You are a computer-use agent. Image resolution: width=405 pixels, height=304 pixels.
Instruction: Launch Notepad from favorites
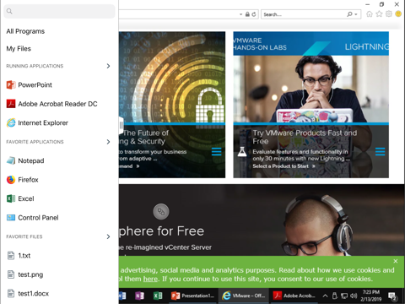pyautogui.click(x=25, y=160)
